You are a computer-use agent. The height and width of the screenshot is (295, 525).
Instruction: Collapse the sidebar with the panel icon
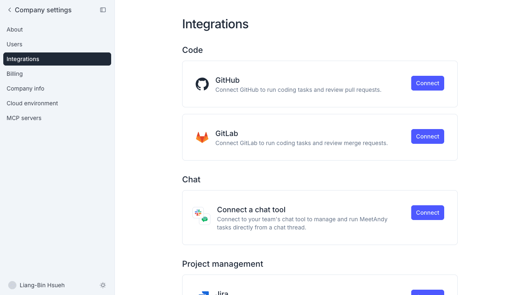[103, 10]
